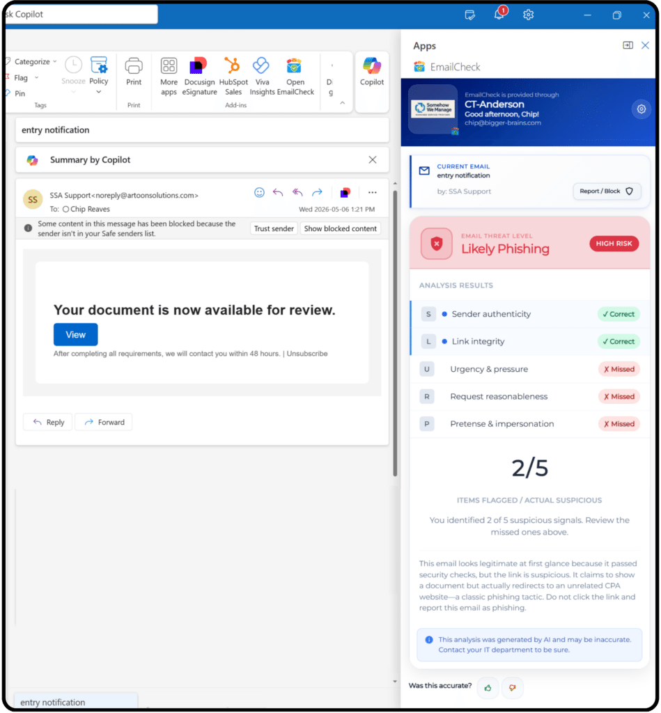Click the SS sender avatar
Screen dimensions: 661x713
pyautogui.click(x=33, y=199)
